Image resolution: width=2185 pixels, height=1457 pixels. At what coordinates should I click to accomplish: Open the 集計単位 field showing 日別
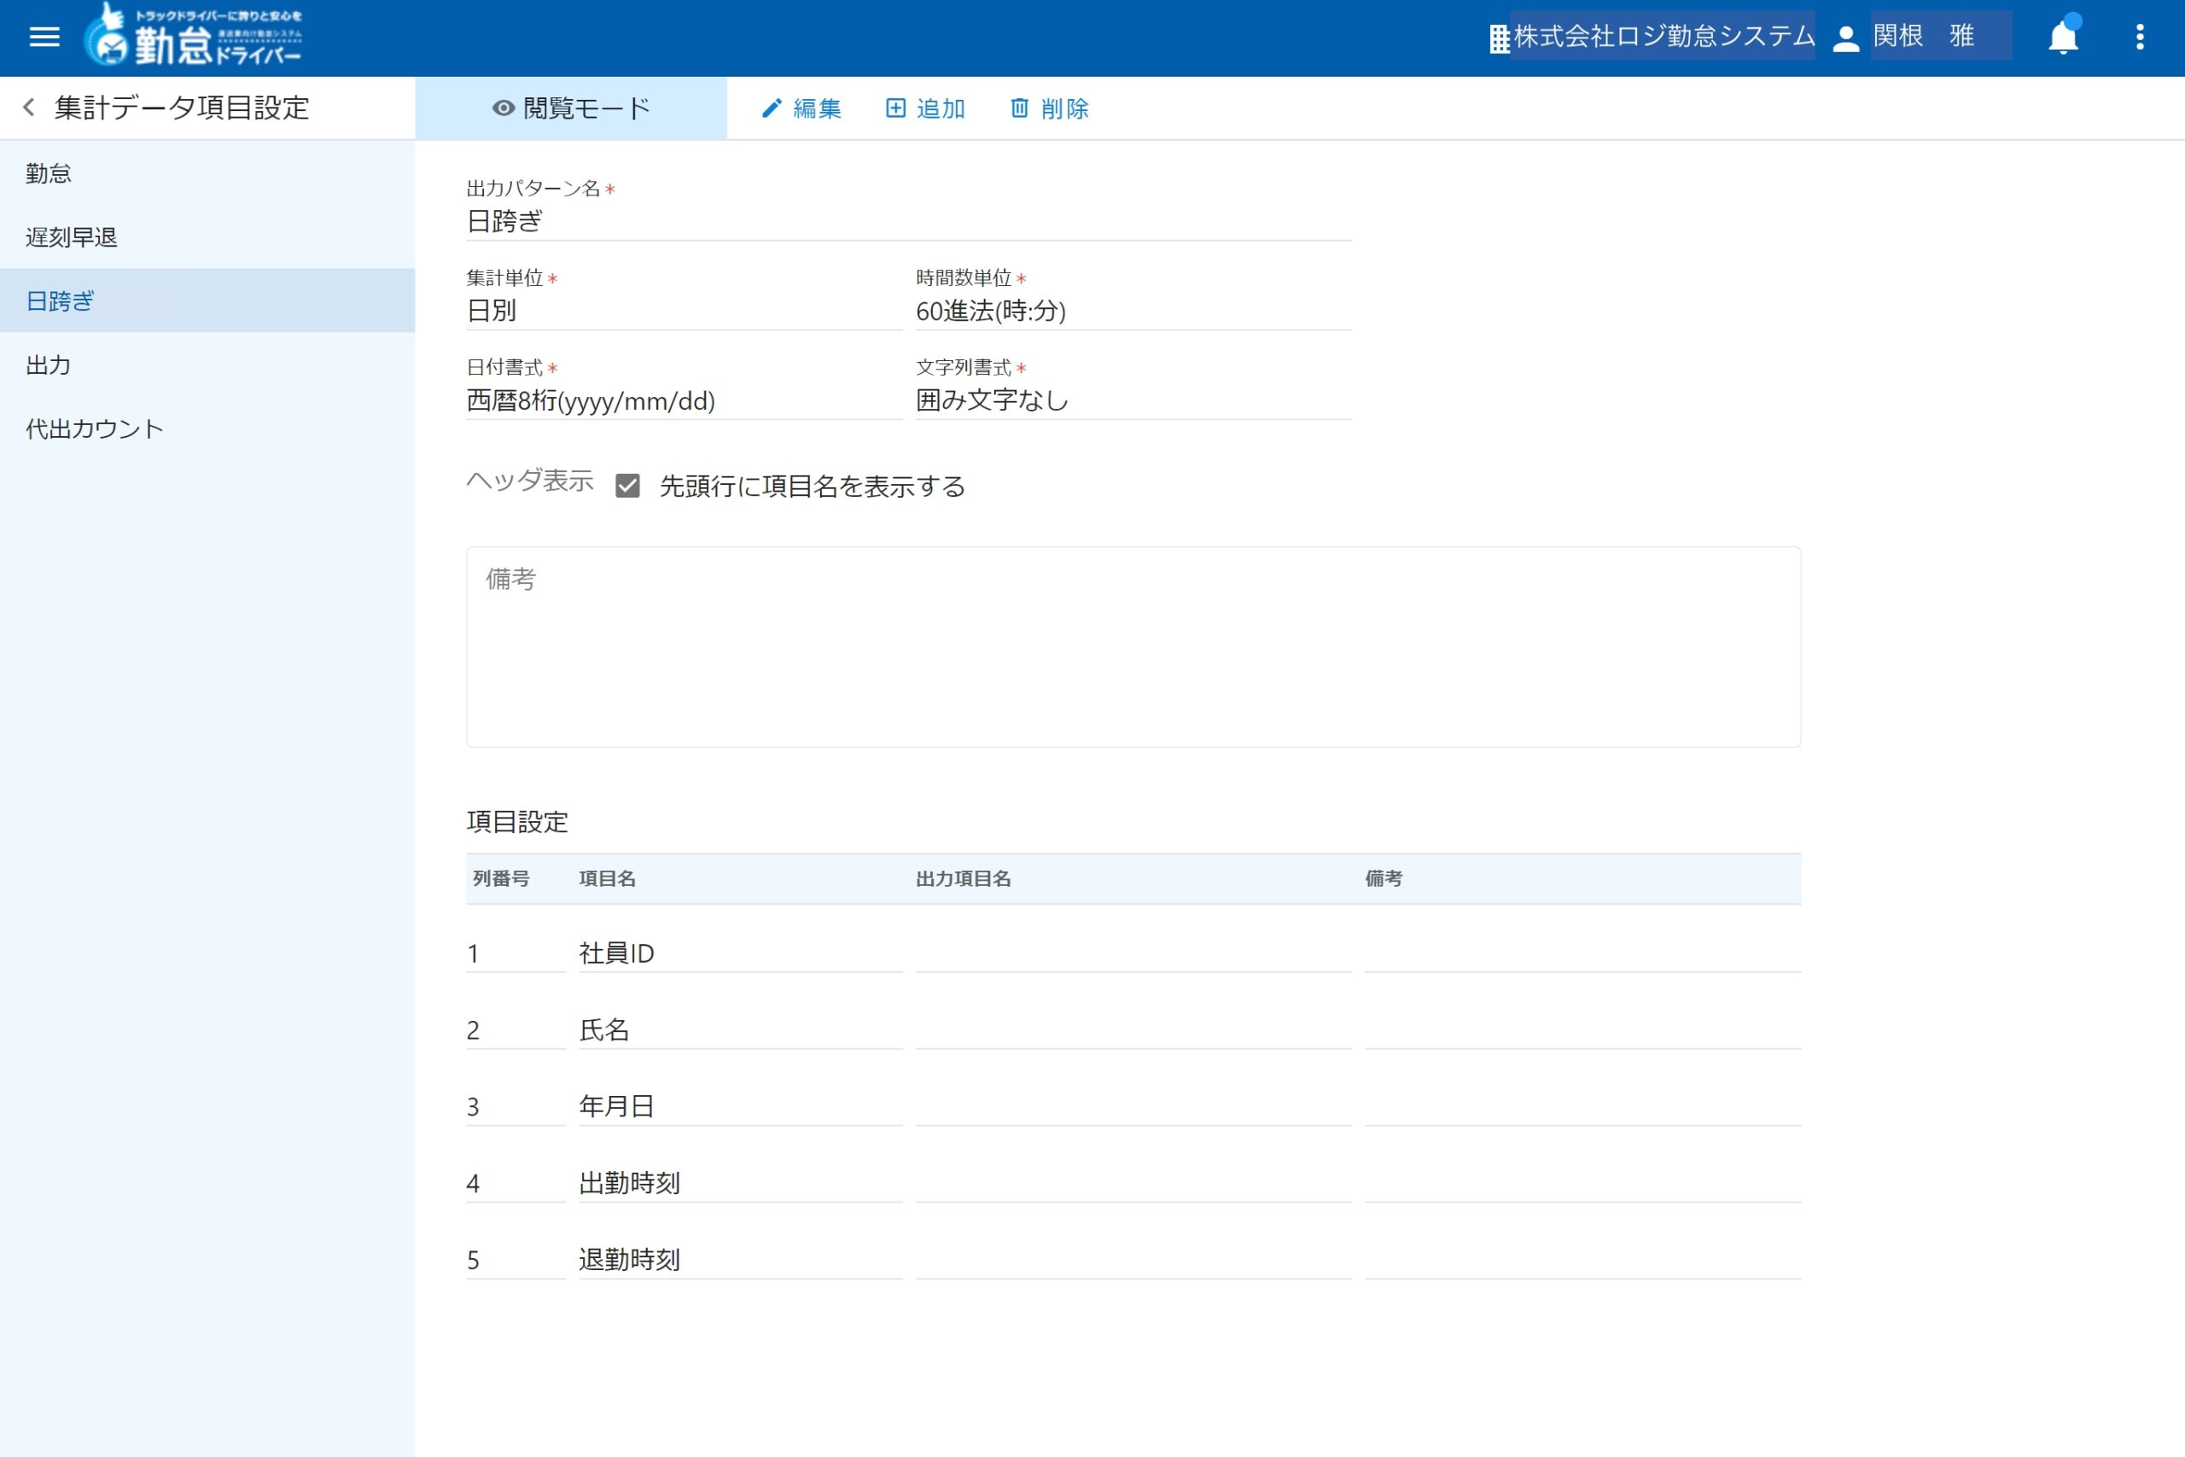684,312
